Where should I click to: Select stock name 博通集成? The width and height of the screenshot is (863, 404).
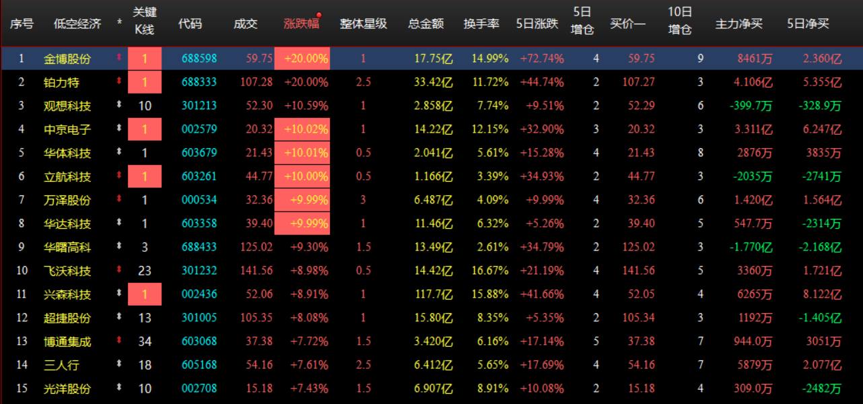click(67, 341)
